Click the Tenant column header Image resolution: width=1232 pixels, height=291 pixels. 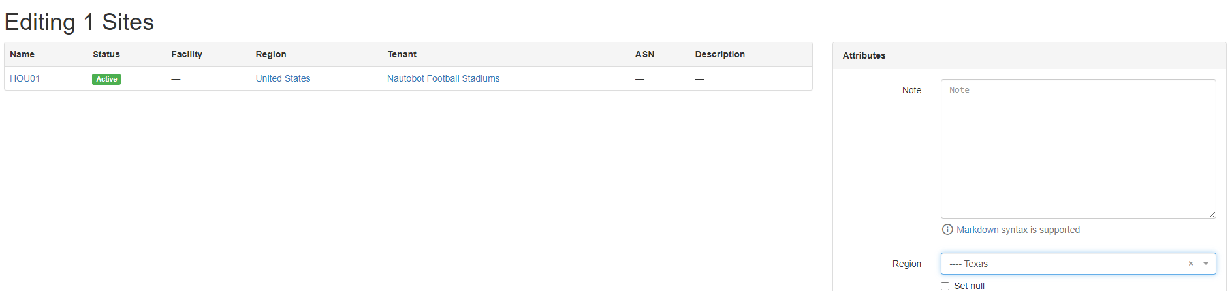(x=402, y=54)
